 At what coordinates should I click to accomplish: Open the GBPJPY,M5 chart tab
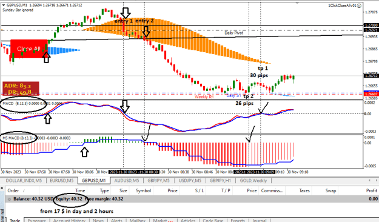pyautogui.click(x=158, y=181)
